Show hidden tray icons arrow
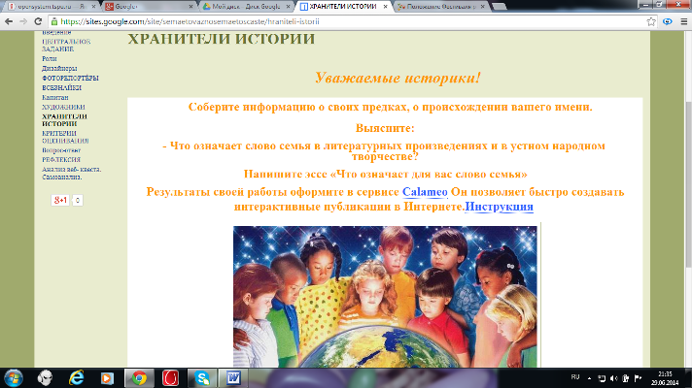The width and height of the screenshot is (692, 388). [x=589, y=378]
